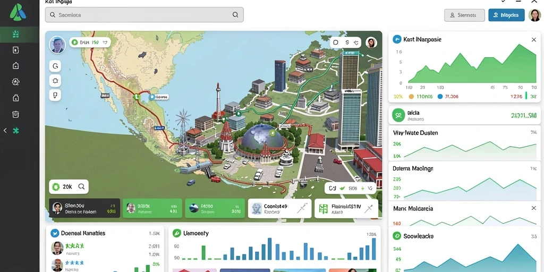Select the FleineltS1IV card

[x=346, y=208]
